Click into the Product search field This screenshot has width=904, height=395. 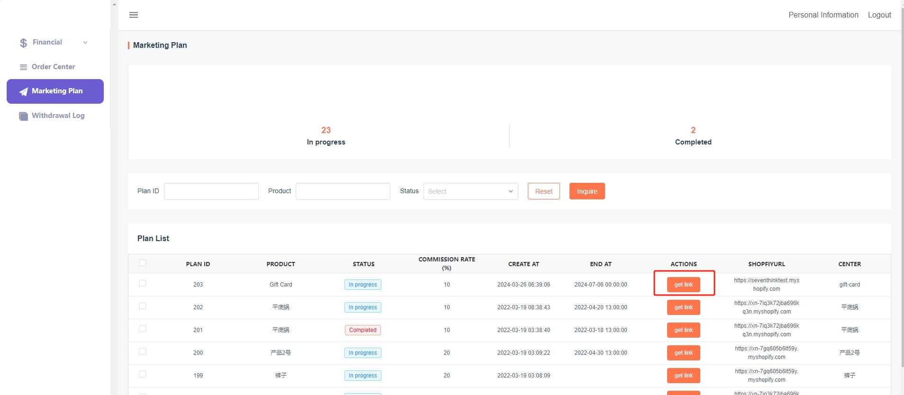click(343, 191)
